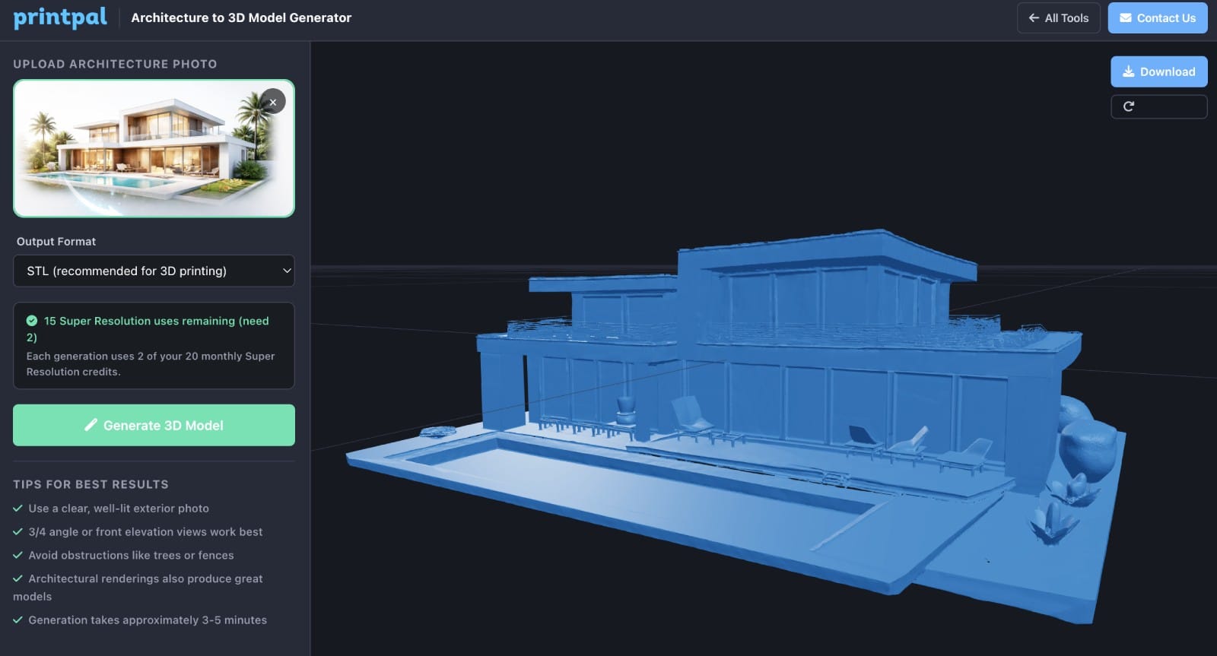This screenshot has width=1217, height=656.
Task: Click the pencil icon on Generate button
Action: click(x=91, y=425)
